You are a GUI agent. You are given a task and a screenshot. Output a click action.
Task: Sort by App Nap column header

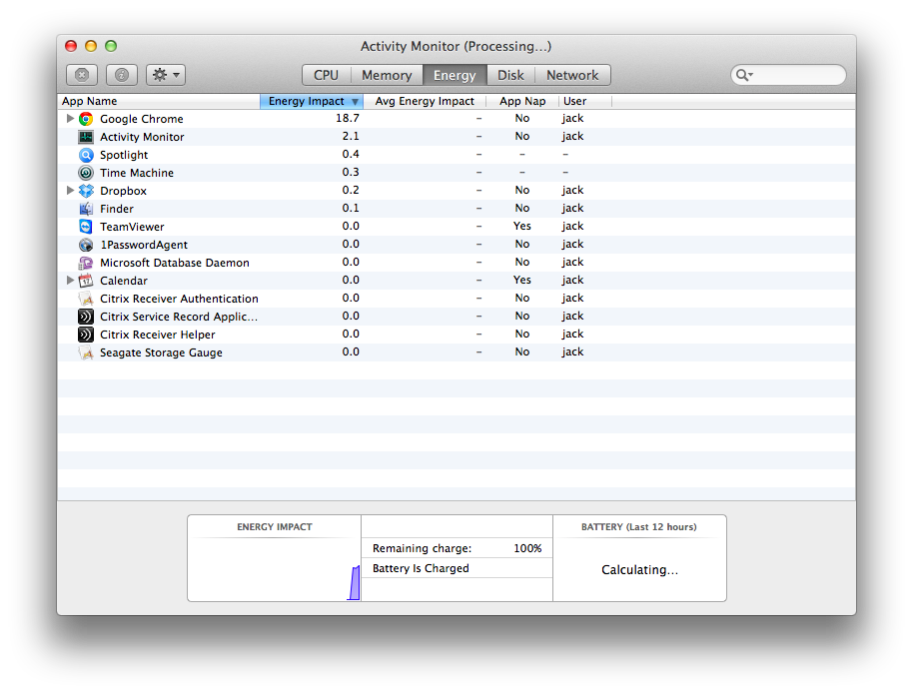(x=522, y=101)
